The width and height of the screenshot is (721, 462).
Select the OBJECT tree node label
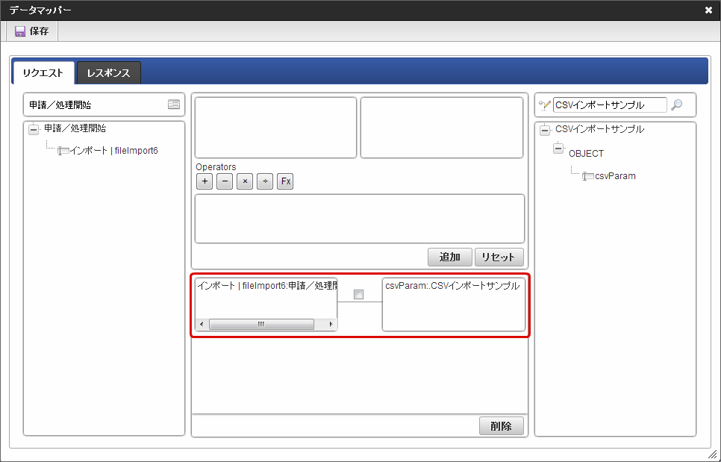pos(586,154)
